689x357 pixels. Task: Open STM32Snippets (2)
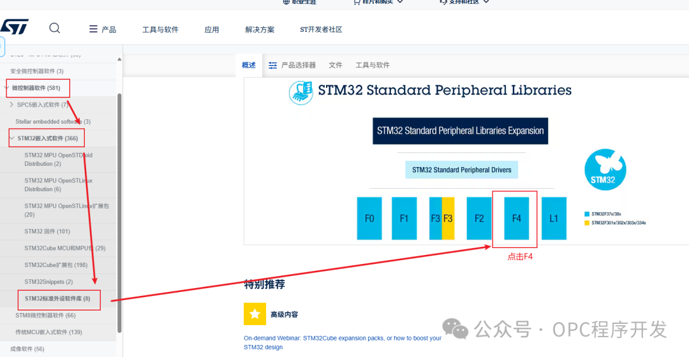[x=48, y=282]
